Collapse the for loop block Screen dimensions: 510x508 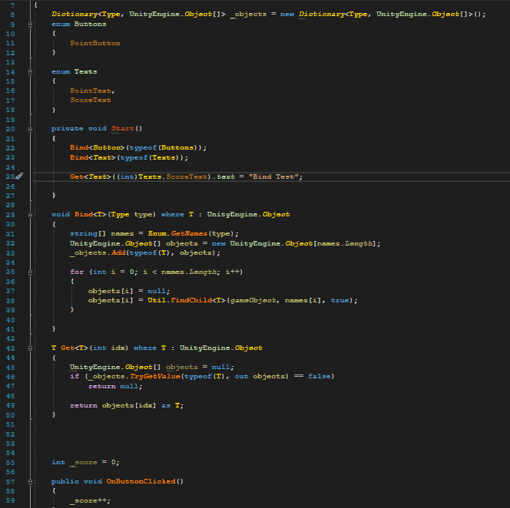[30, 272]
